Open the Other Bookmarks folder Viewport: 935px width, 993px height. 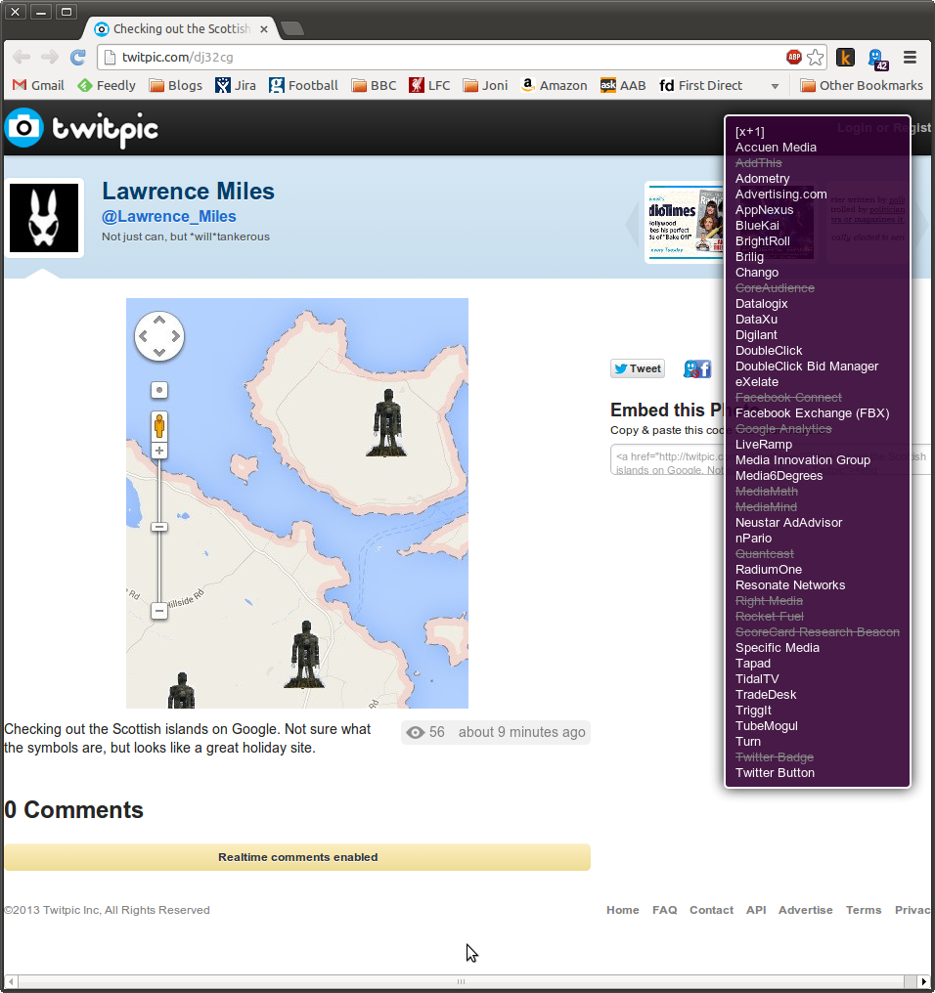coord(861,86)
